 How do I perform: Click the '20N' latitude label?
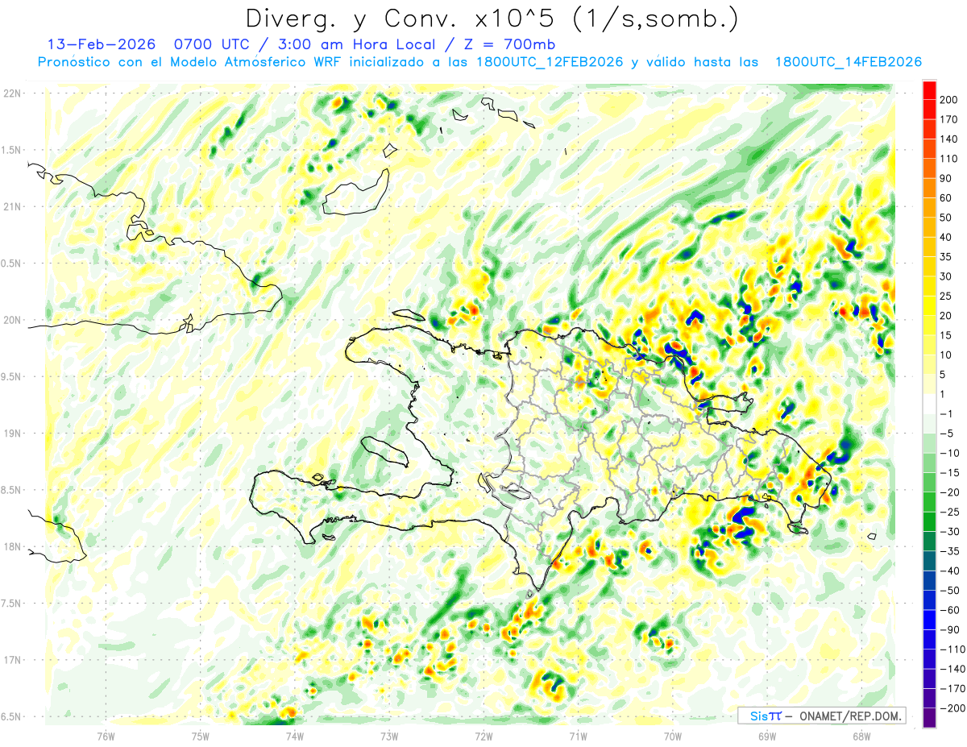(14, 320)
